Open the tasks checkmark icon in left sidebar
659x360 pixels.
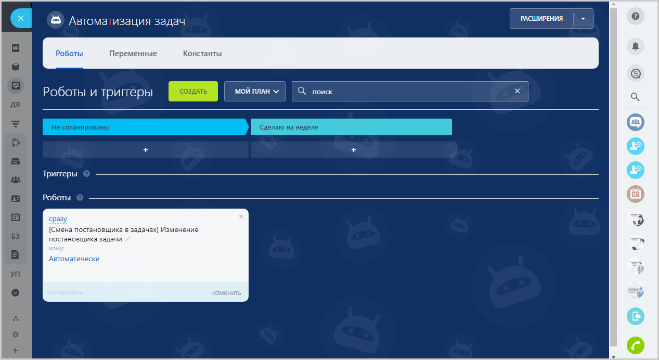pyautogui.click(x=16, y=85)
